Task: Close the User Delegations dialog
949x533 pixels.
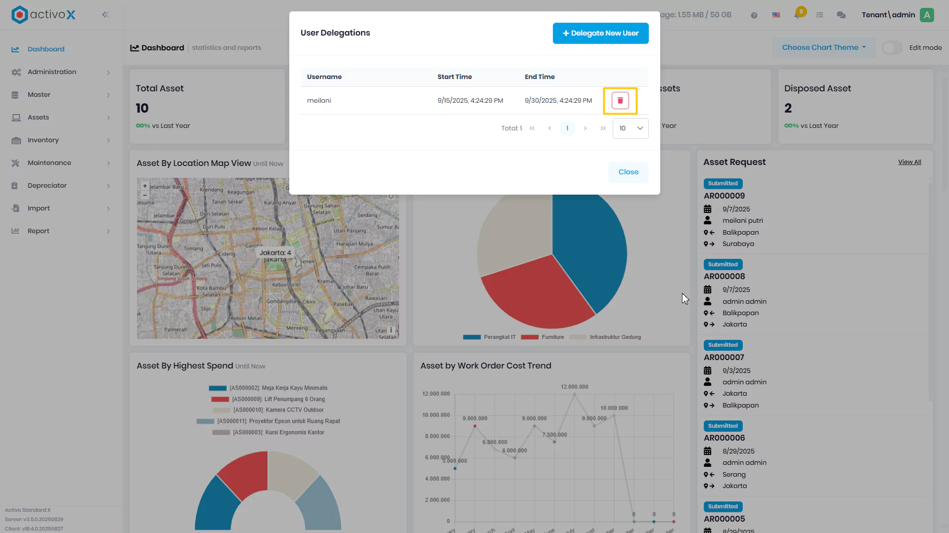Action: coord(628,172)
